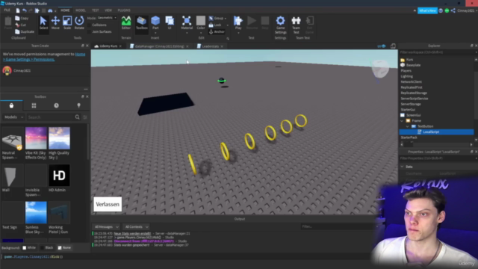Screen dimensions: 478x269
Task: Open the Models category dropdown
Action: pyautogui.click(x=13, y=117)
